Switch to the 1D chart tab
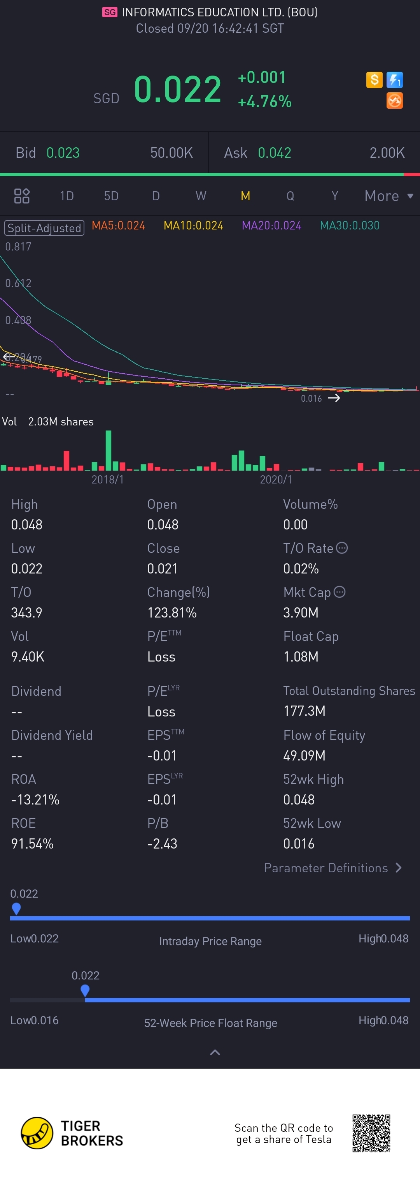 pos(67,196)
